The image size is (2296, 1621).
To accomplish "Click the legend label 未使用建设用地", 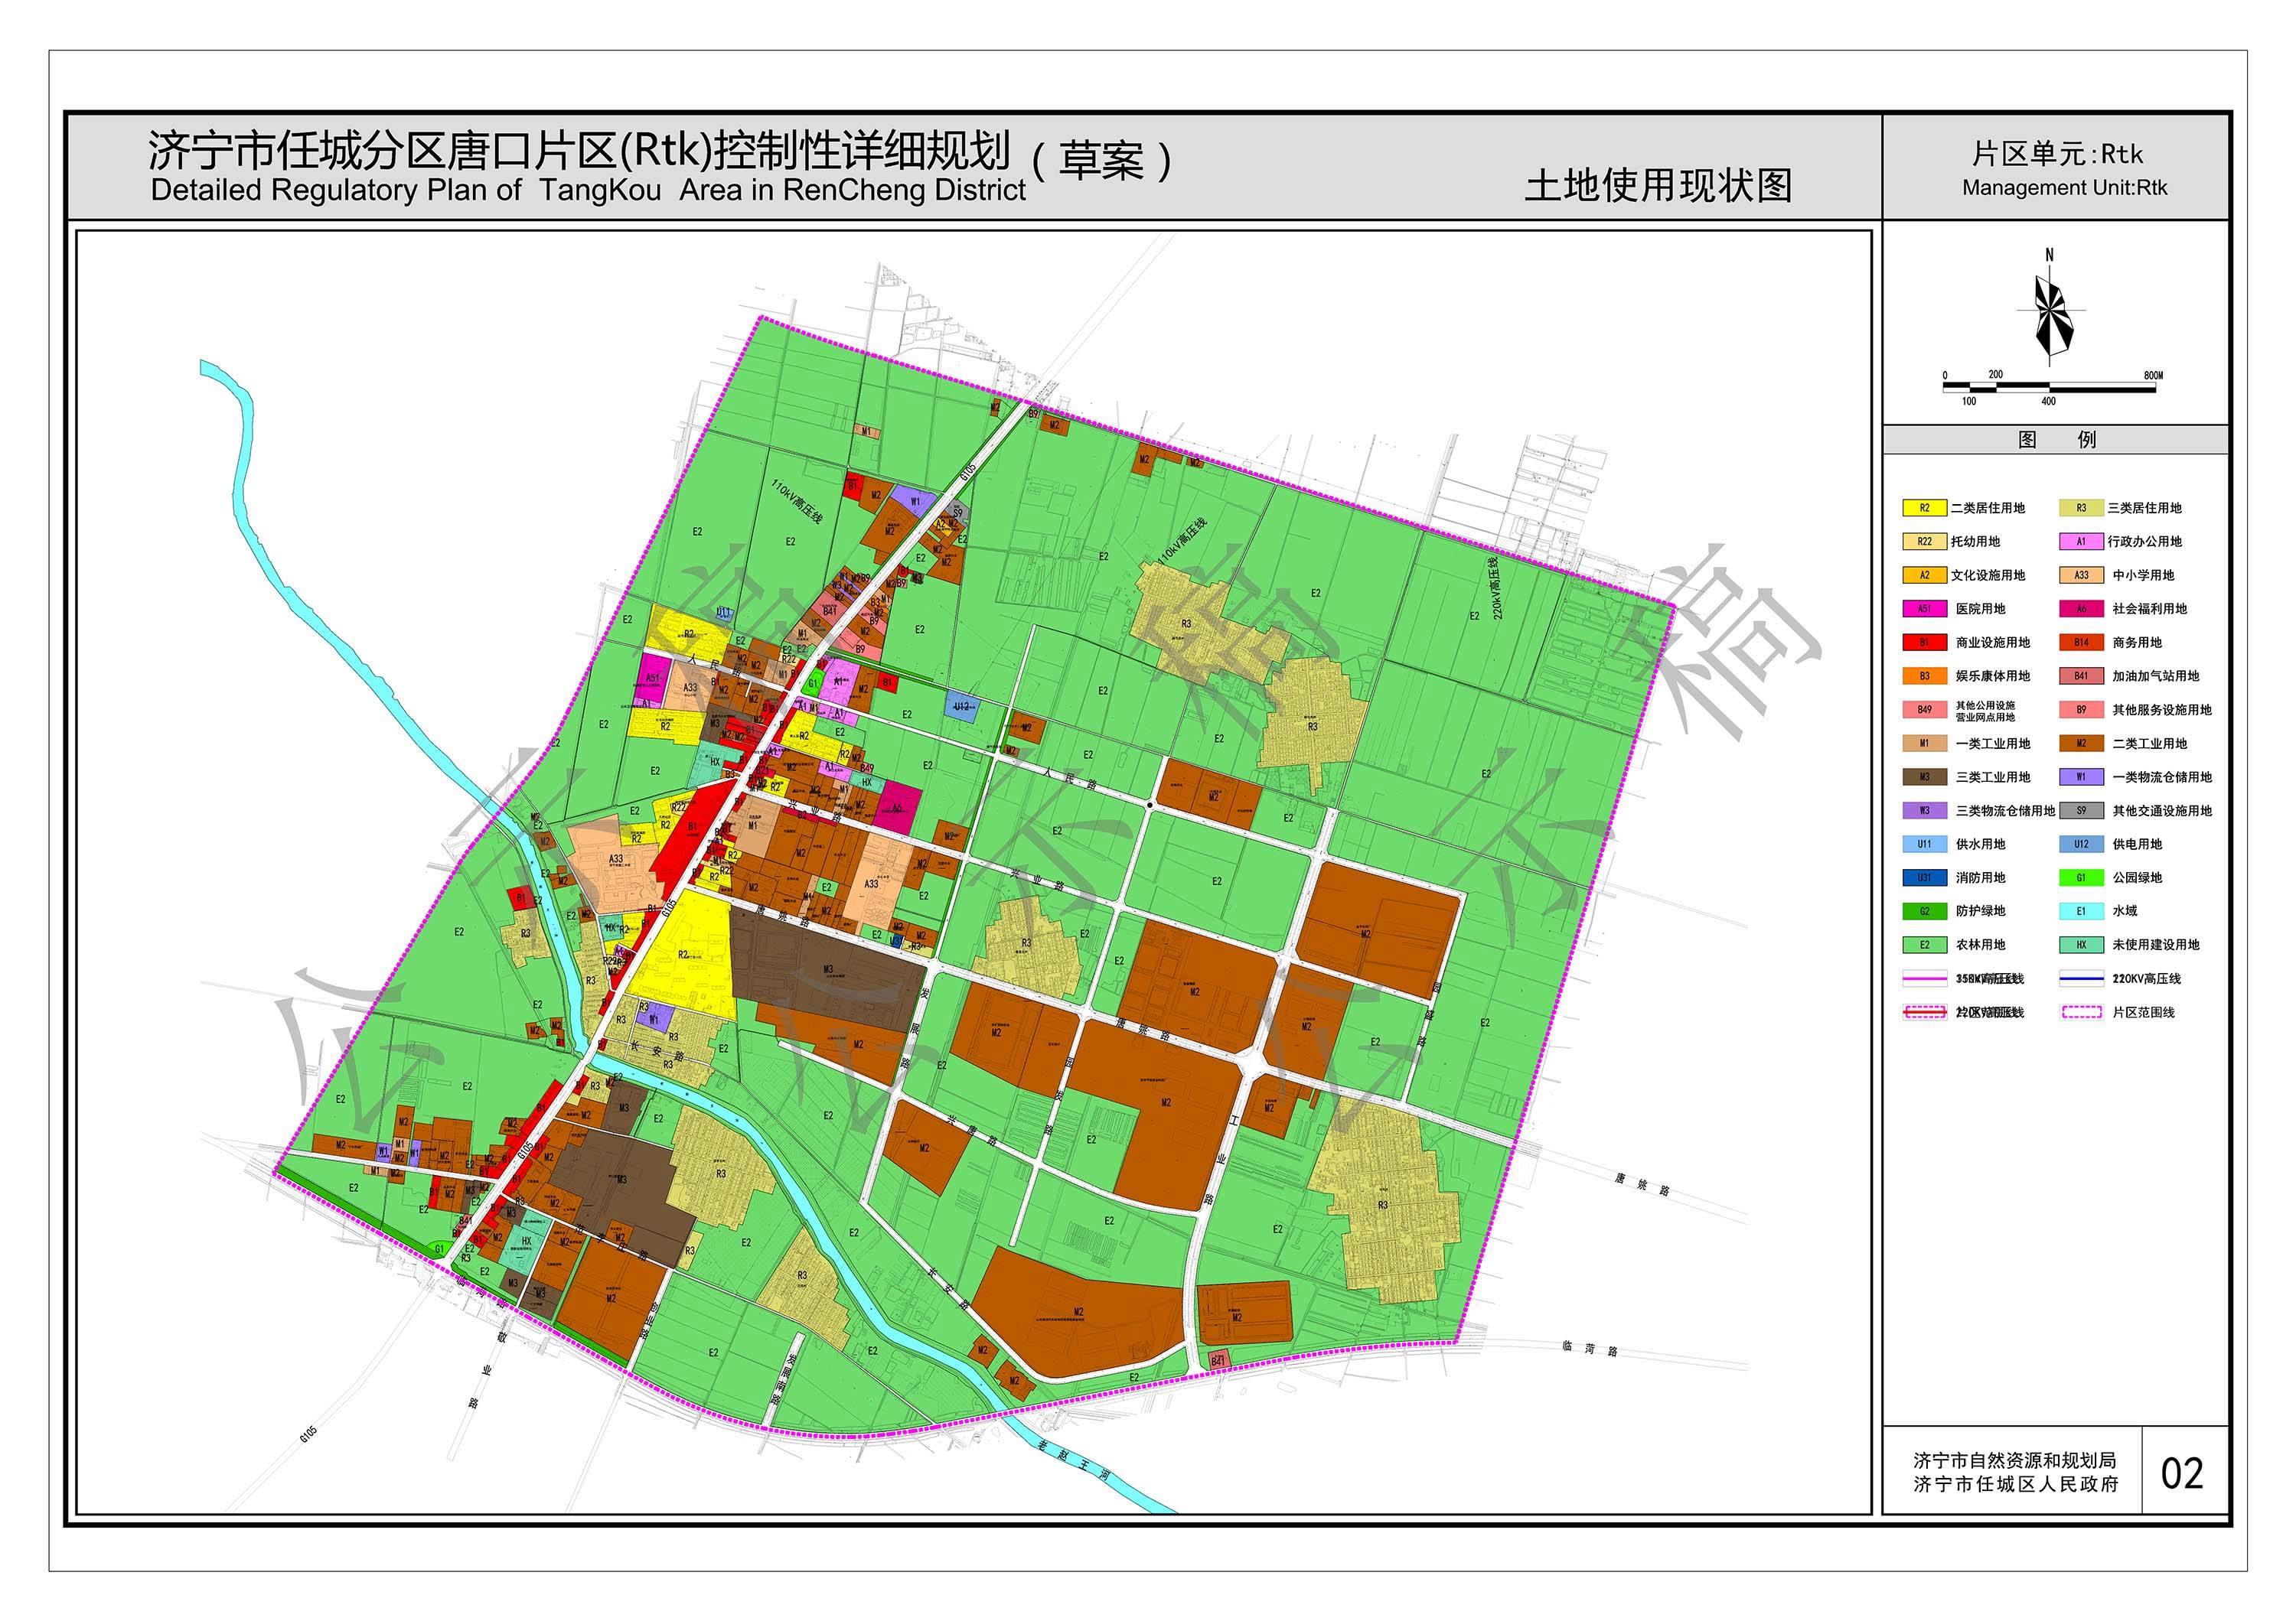I will coord(2155,945).
